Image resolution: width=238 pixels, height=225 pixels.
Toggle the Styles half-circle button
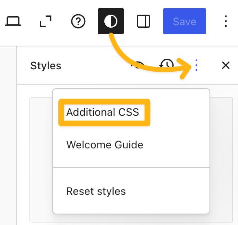[x=111, y=21]
